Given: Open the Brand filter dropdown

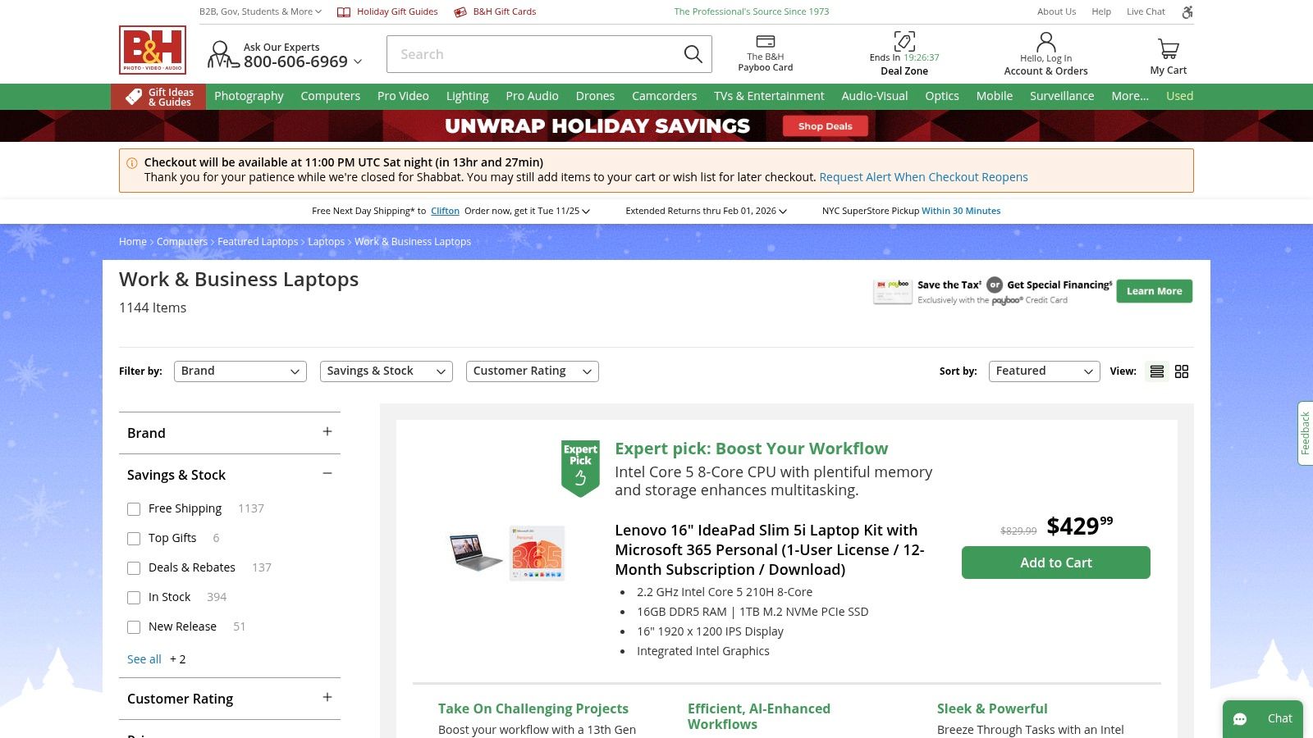Looking at the screenshot, I should (x=240, y=371).
